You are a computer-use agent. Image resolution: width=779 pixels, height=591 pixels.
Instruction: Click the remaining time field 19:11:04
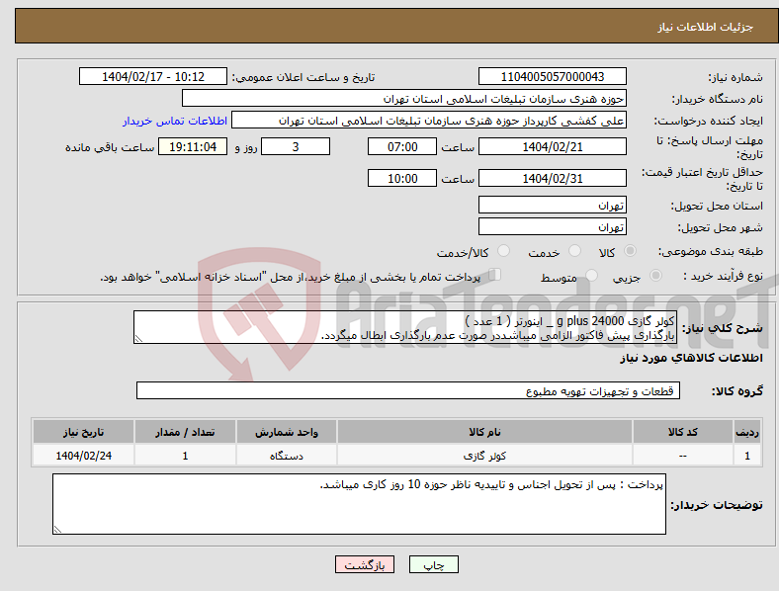193,146
